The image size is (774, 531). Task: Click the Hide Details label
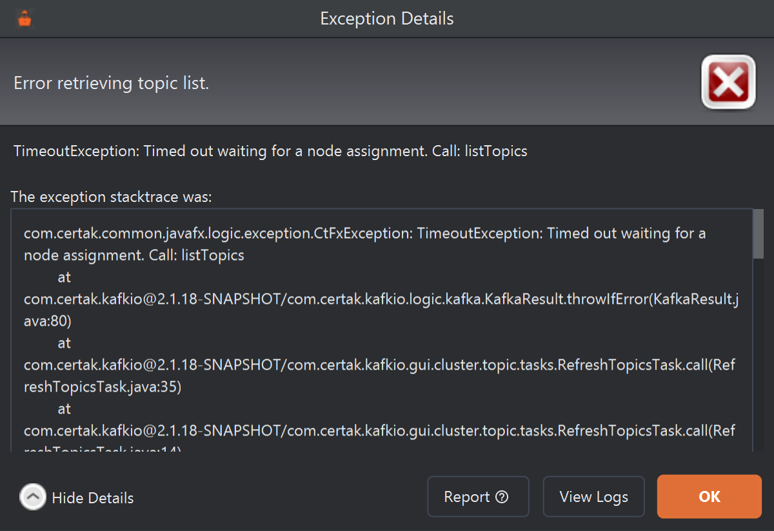(93, 498)
